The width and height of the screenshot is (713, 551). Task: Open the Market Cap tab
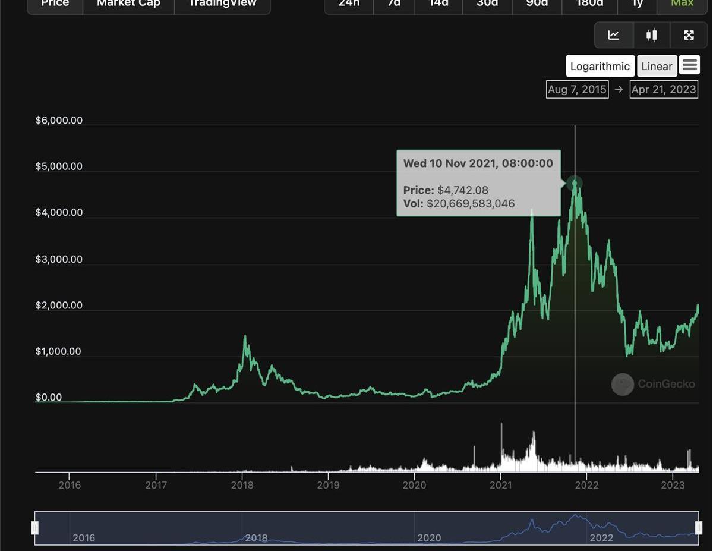tap(128, 4)
